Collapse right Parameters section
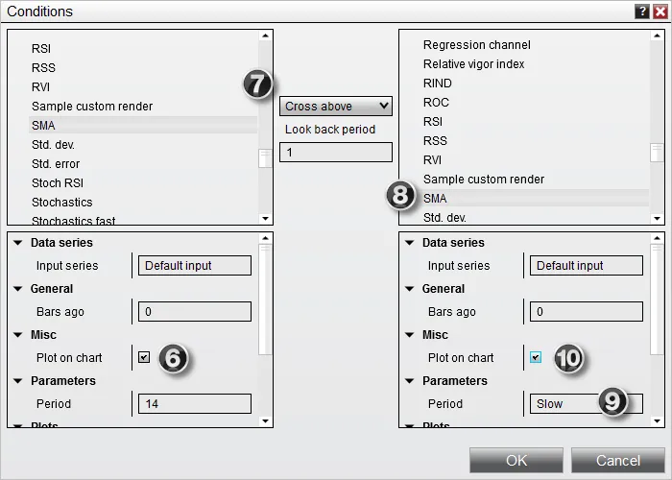672x480 pixels. point(409,380)
